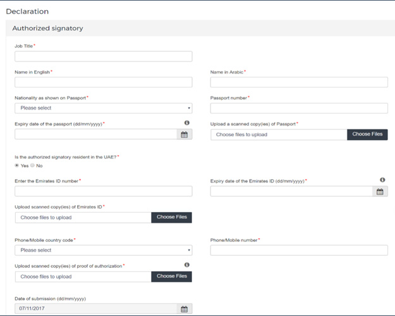This screenshot has height=316, width=395.
Task: Click the passport expiry date text field
Action: (x=96, y=134)
